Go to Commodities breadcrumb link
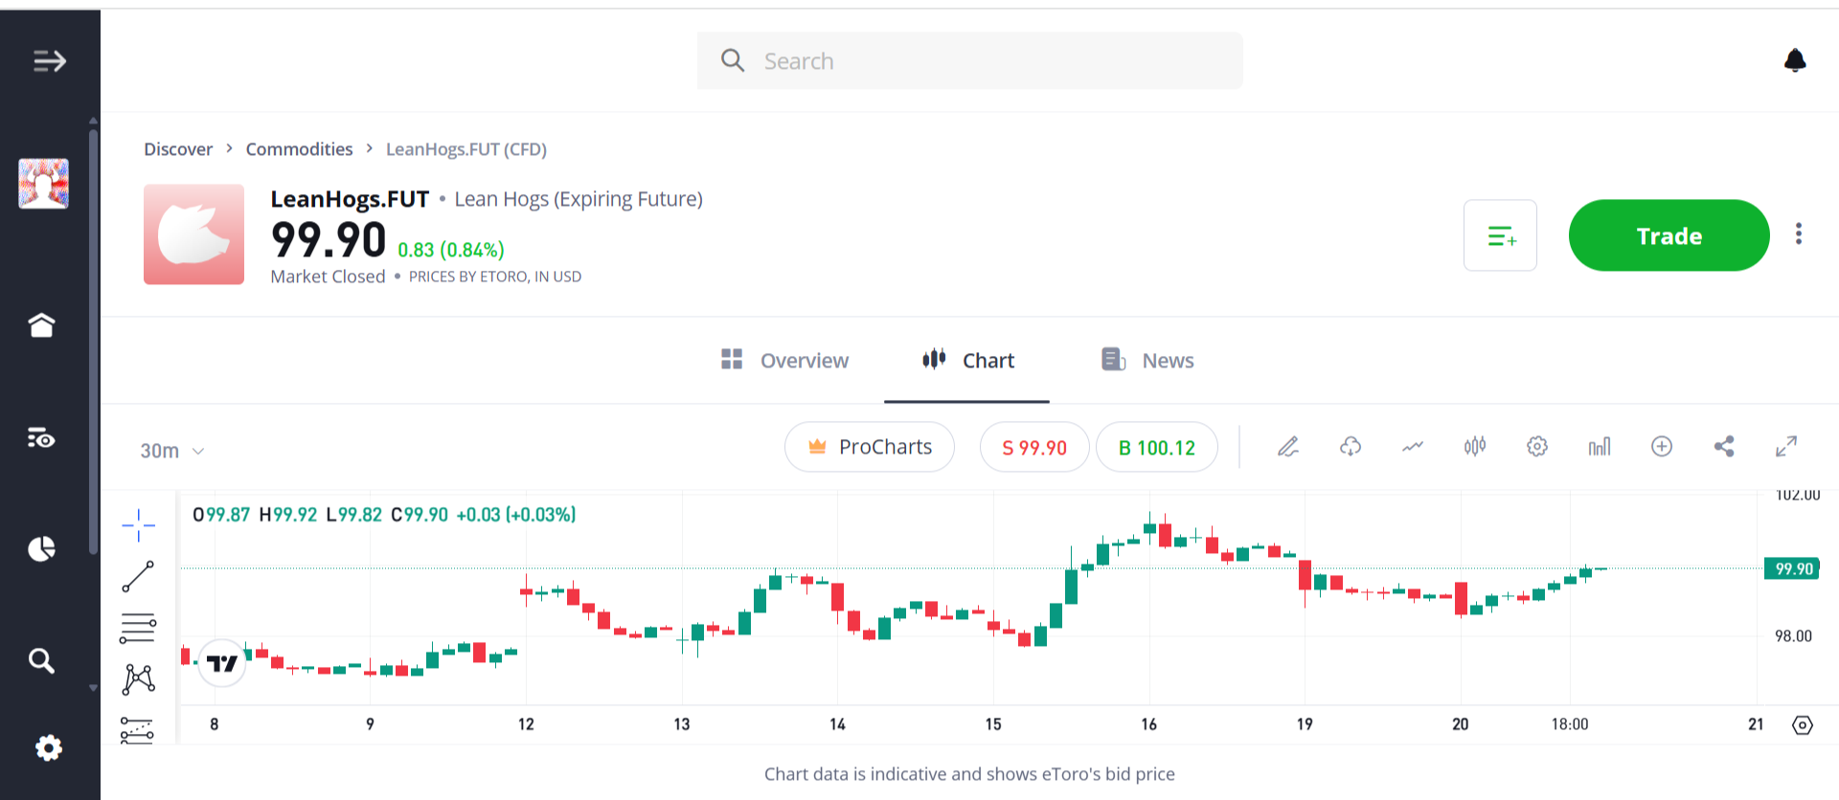1839x800 pixels. pyautogui.click(x=299, y=149)
